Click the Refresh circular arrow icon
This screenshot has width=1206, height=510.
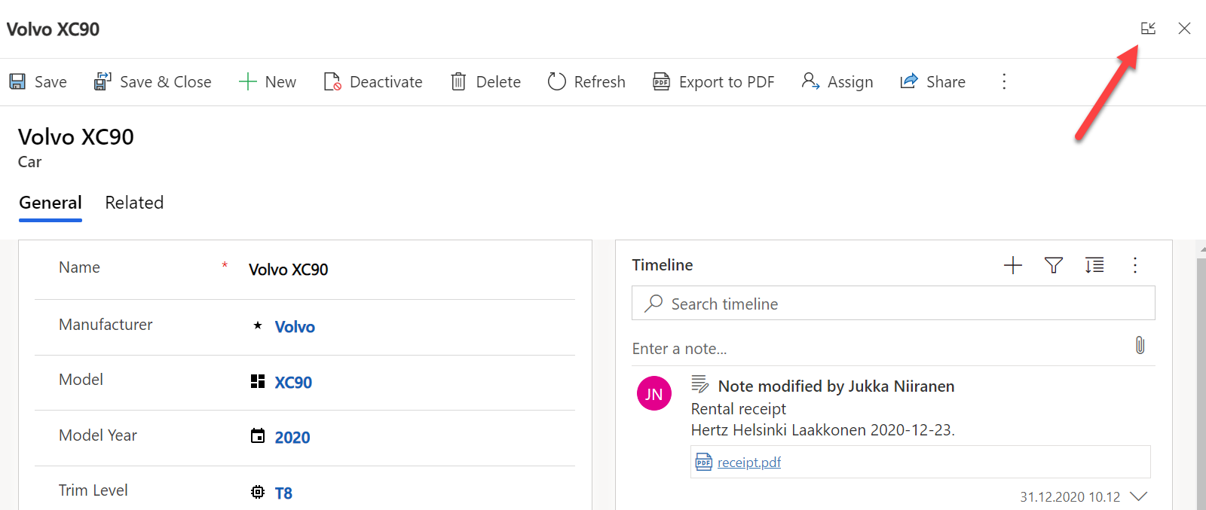[x=557, y=81]
